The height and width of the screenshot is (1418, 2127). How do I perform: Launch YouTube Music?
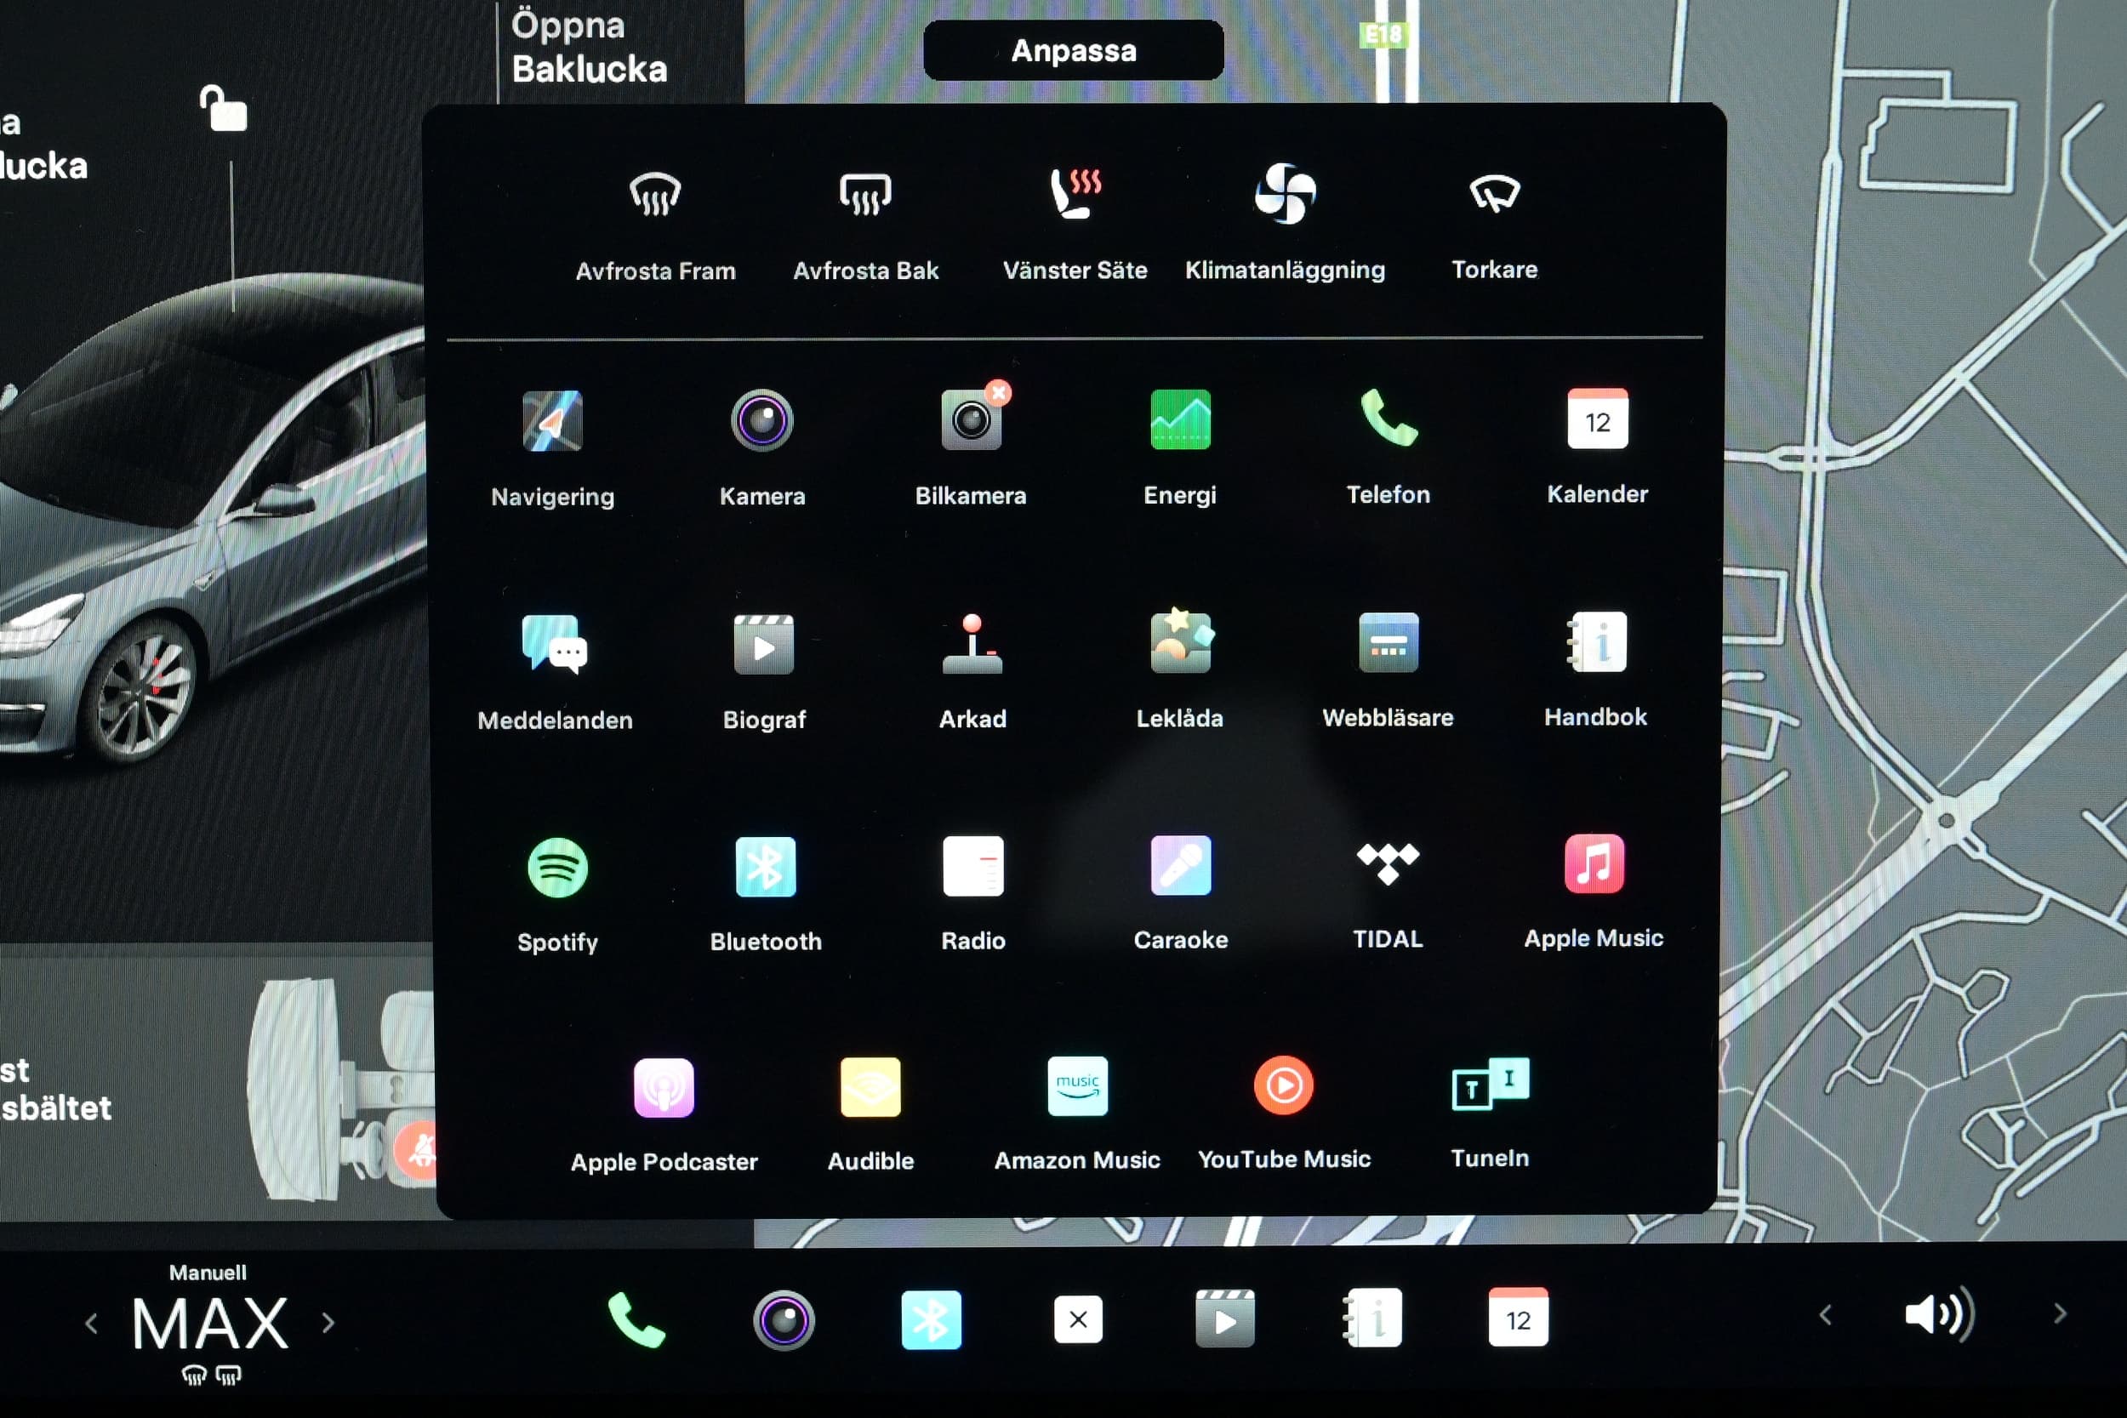1284,1086
